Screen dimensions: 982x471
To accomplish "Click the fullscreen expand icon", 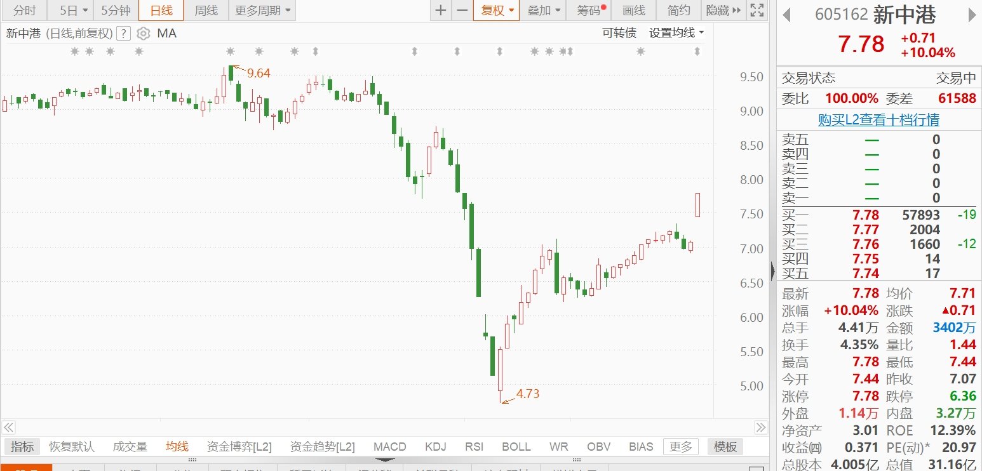I will point(757,10).
